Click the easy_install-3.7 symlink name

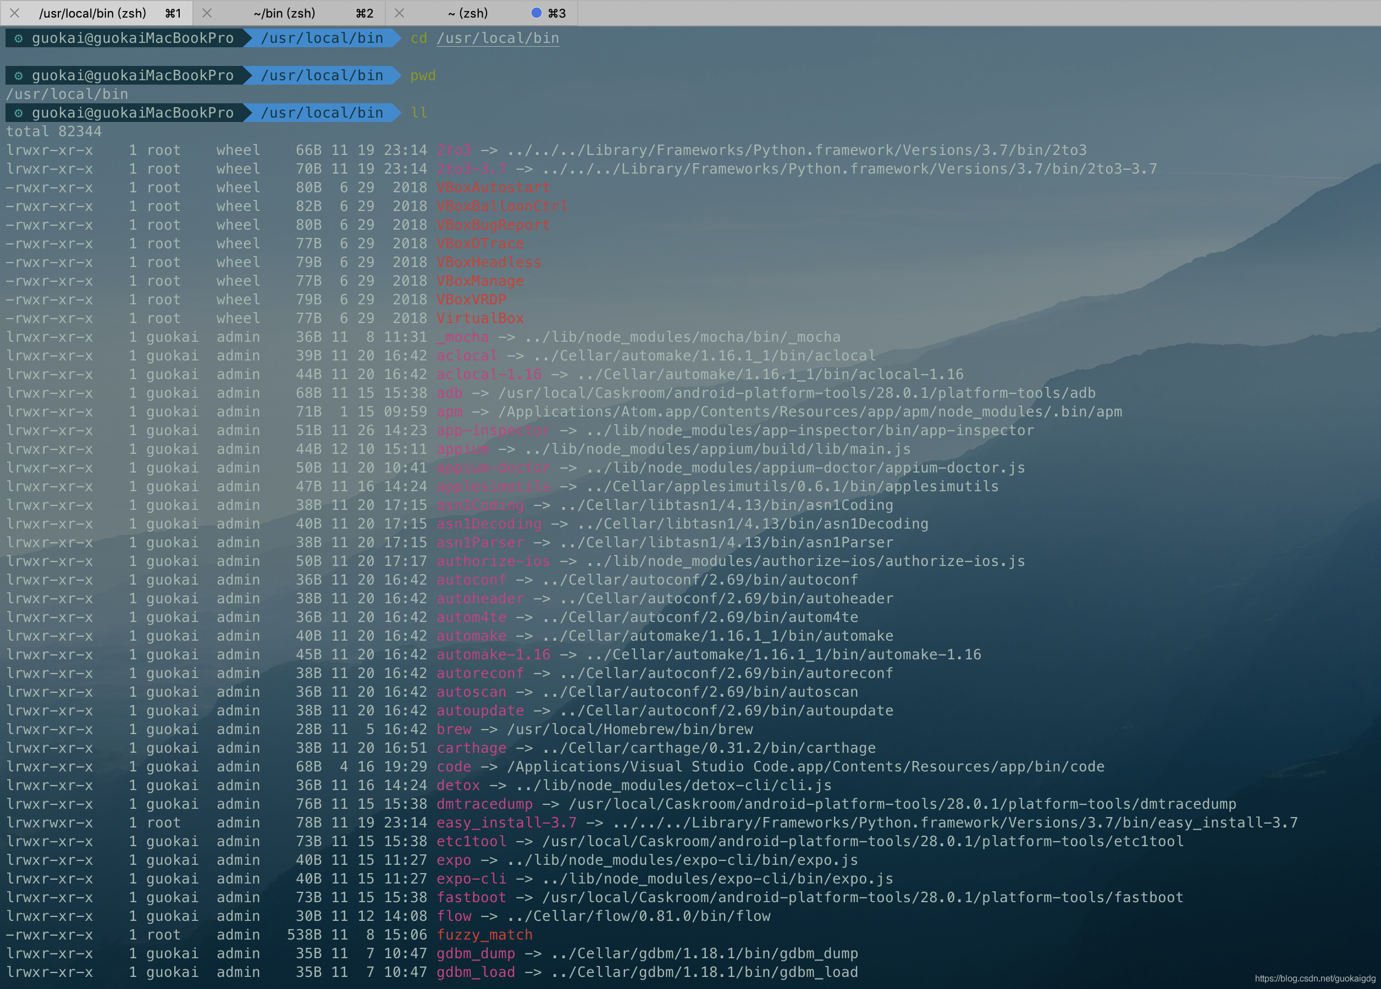[507, 823]
